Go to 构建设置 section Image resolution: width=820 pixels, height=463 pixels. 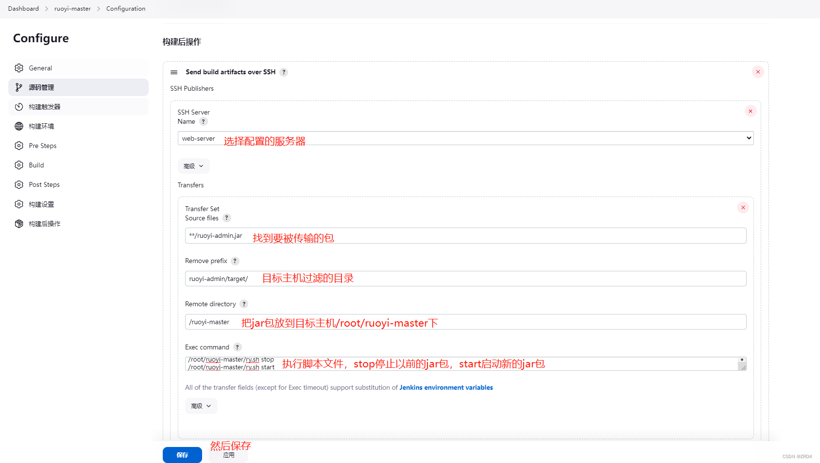[78, 204]
